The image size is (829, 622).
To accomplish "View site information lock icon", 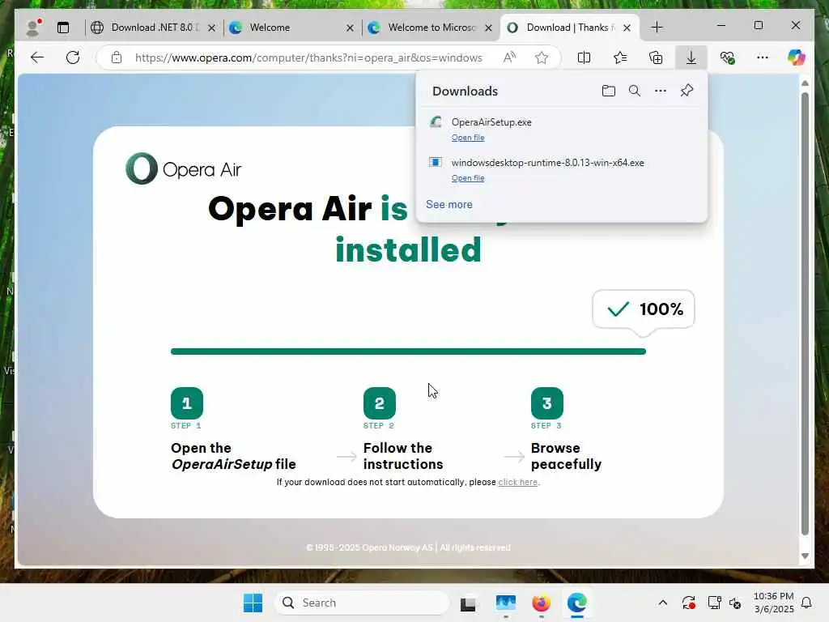I will click(x=117, y=58).
